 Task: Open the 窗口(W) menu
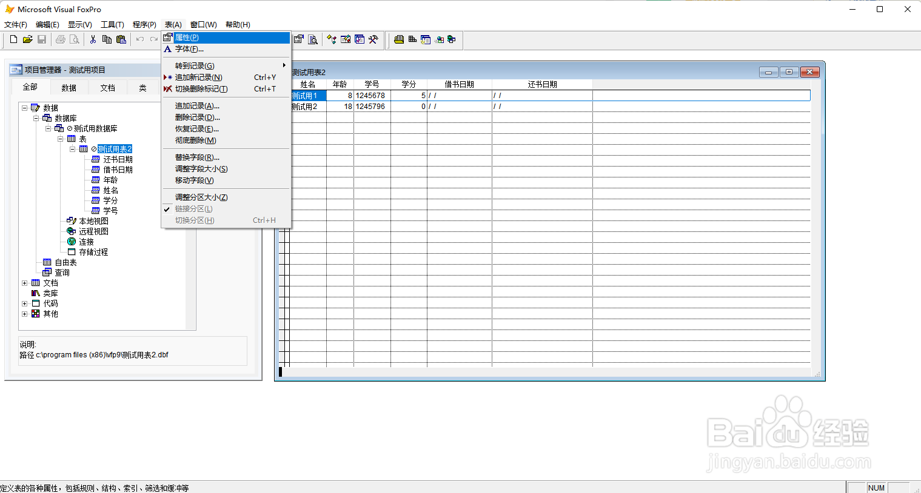point(204,25)
